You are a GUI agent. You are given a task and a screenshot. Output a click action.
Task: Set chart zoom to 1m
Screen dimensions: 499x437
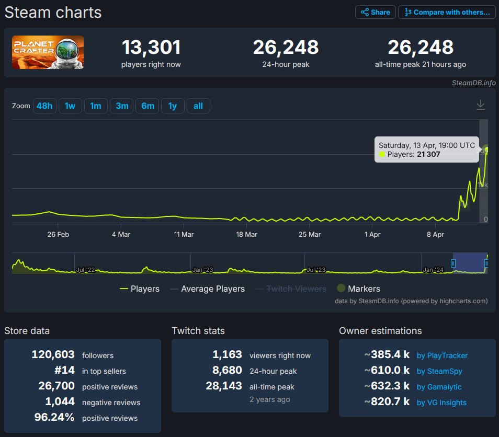(96, 106)
